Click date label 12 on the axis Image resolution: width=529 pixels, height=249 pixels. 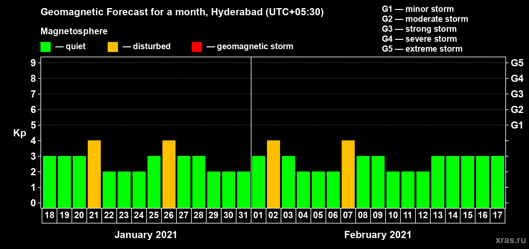pos(423,215)
